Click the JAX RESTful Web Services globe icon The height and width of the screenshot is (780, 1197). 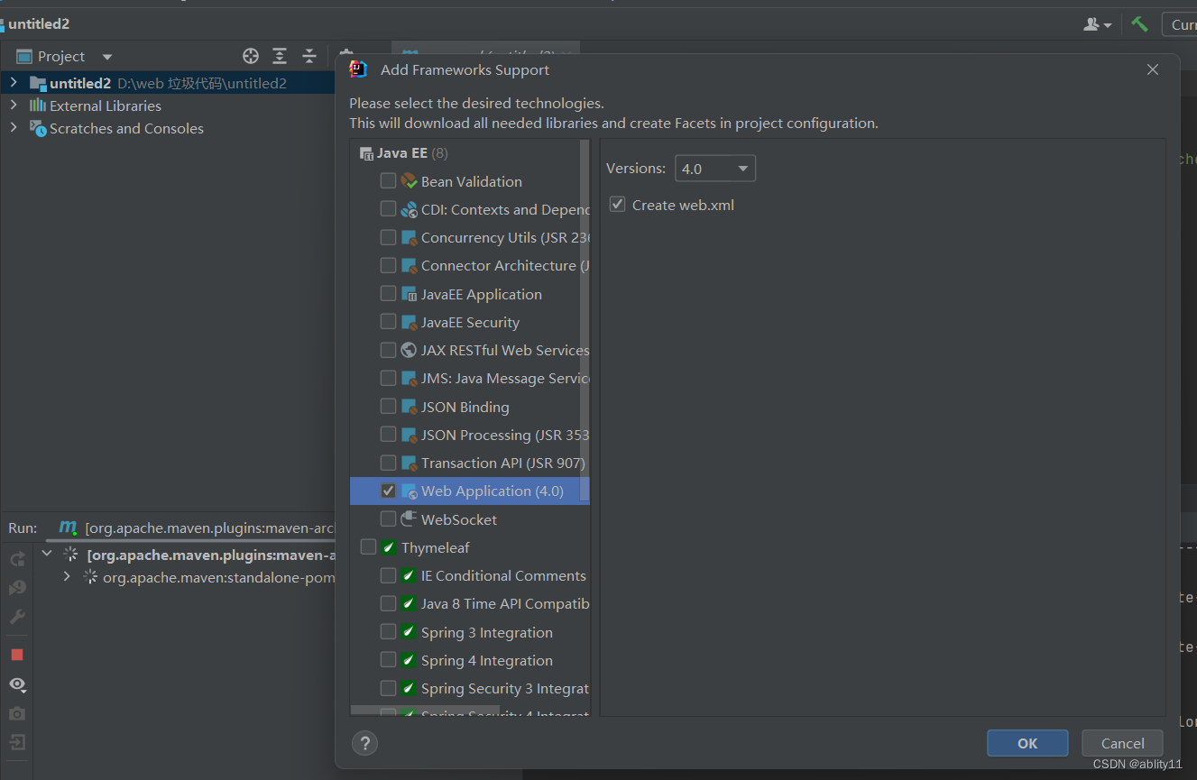click(409, 350)
